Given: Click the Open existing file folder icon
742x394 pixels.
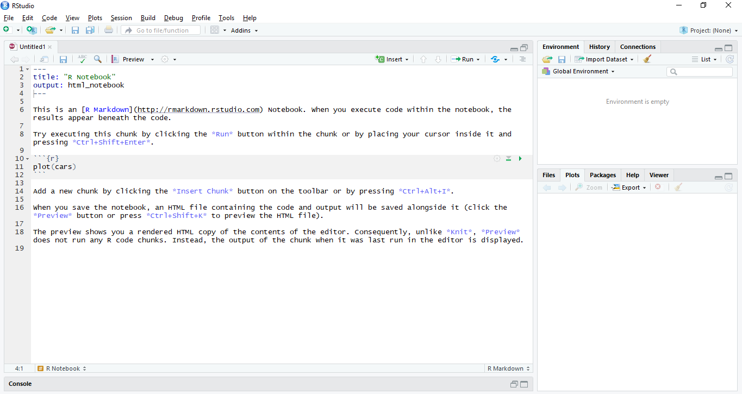Looking at the screenshot, I should pos(50,30).
